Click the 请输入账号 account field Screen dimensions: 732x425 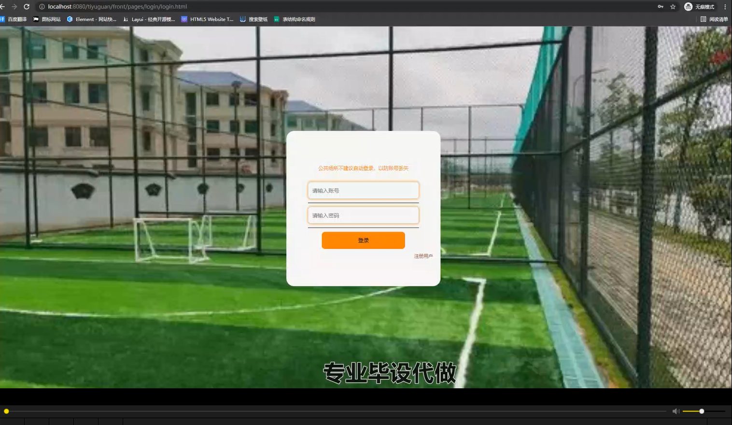point(363,190)
